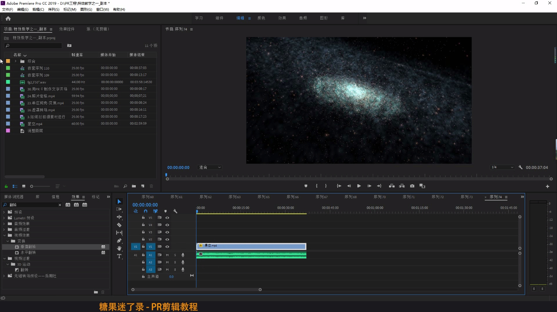The width and height of the screenshot is (557, 312).
Task: Click the New Item icon in project panel
Action: click(143, 186)
